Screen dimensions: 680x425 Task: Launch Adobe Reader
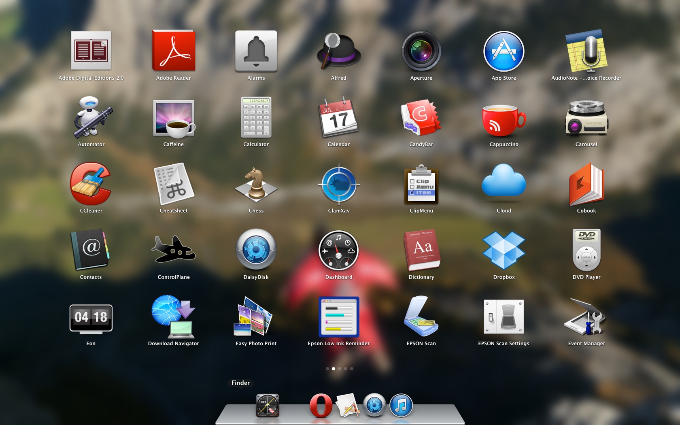point(174,51)
